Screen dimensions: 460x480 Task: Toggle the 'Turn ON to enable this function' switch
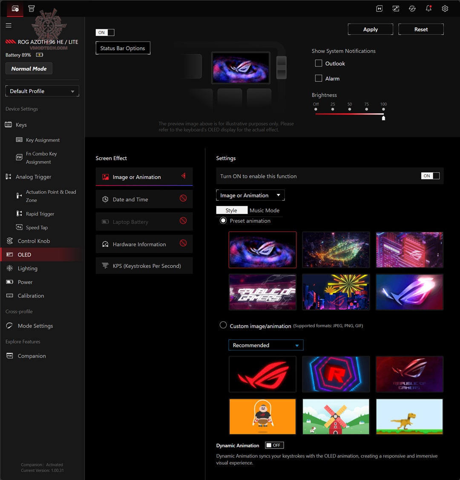pyautogui.click(x=430, y=176)
